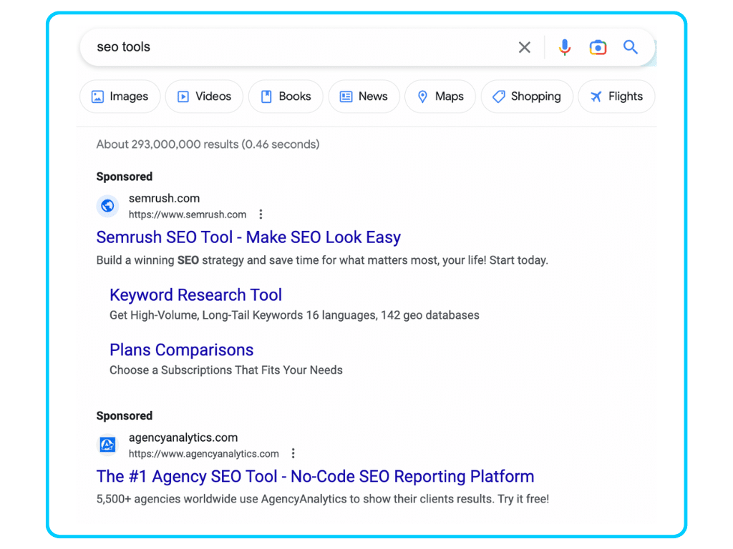733x549 pixels.
Task: Open the three-dot menu beside semrush.com
Action: pyautogui.click(x=261, y=214)
